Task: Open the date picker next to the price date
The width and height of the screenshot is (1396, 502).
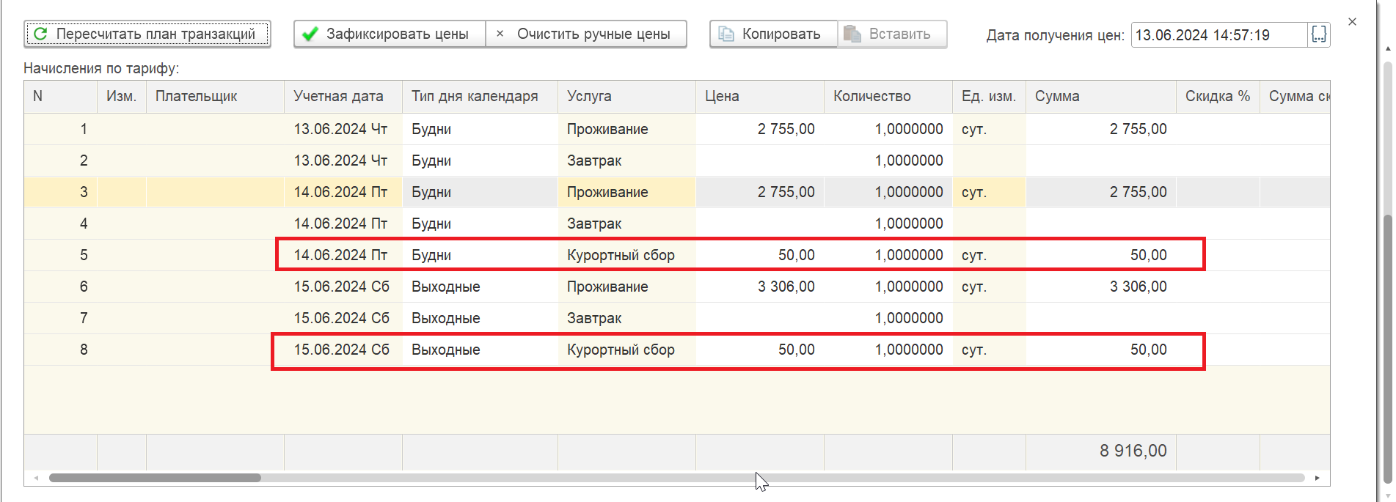Action: 1318,34
